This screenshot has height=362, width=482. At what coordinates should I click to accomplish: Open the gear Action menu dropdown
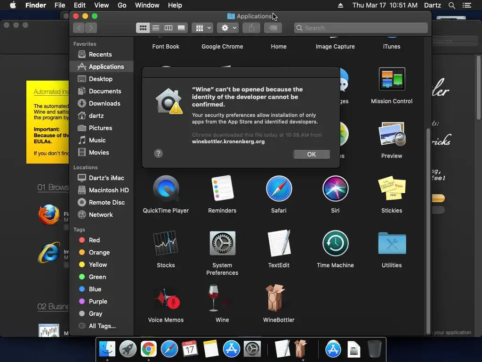point(228,28)
